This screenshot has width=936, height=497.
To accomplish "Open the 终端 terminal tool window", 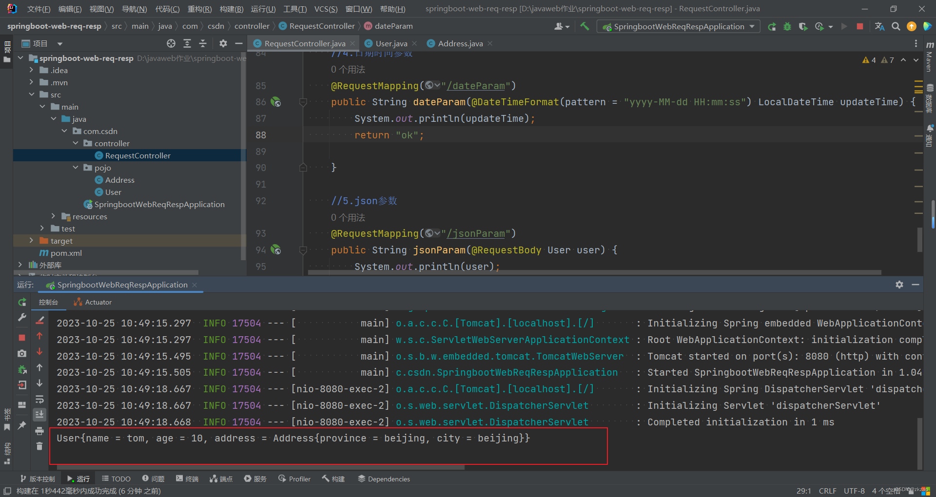I will coord(187,479).
